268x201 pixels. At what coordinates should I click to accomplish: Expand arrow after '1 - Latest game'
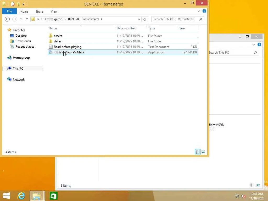coord(65,19)
